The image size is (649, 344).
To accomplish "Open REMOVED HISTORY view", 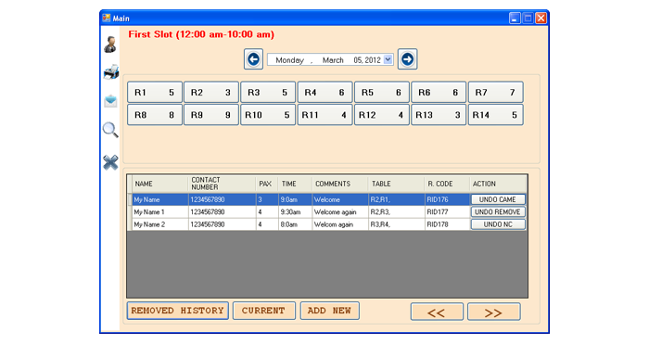I will pyautogui.click(x=178, y=311).
